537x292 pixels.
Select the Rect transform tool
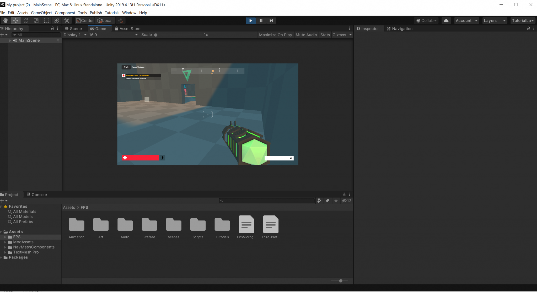coord(46,20)
